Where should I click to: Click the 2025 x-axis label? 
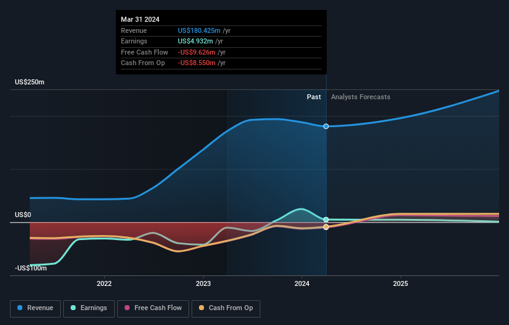[x=401, y=284]
